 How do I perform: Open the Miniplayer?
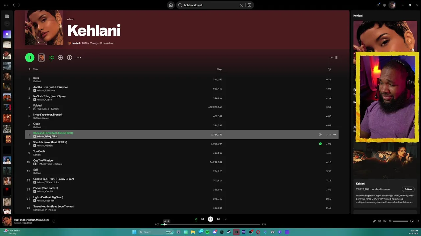(412, 221)
